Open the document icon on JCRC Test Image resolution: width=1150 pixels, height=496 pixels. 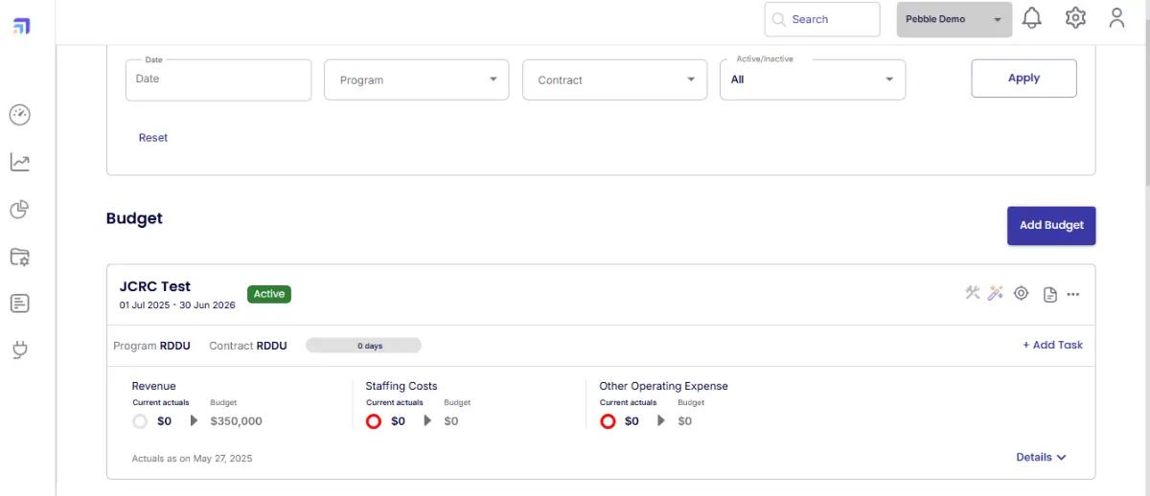1050,294
